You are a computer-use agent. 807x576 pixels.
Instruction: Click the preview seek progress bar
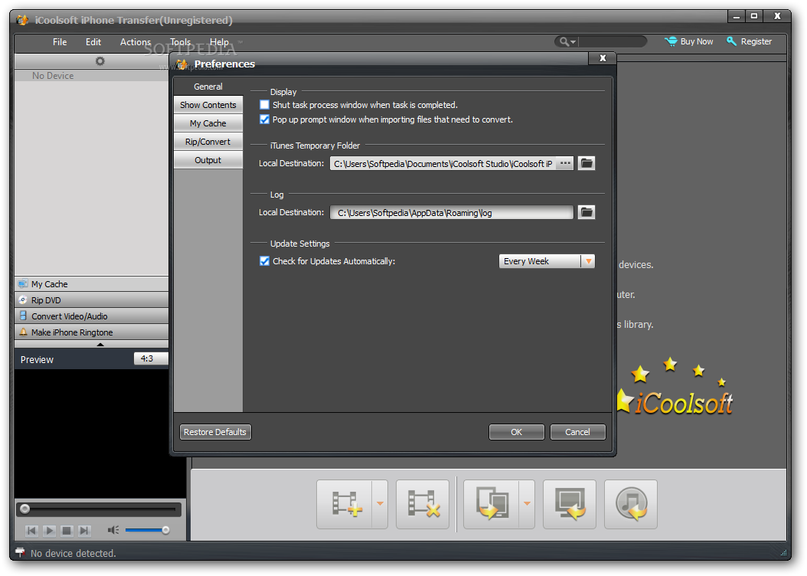click(99, 509)
